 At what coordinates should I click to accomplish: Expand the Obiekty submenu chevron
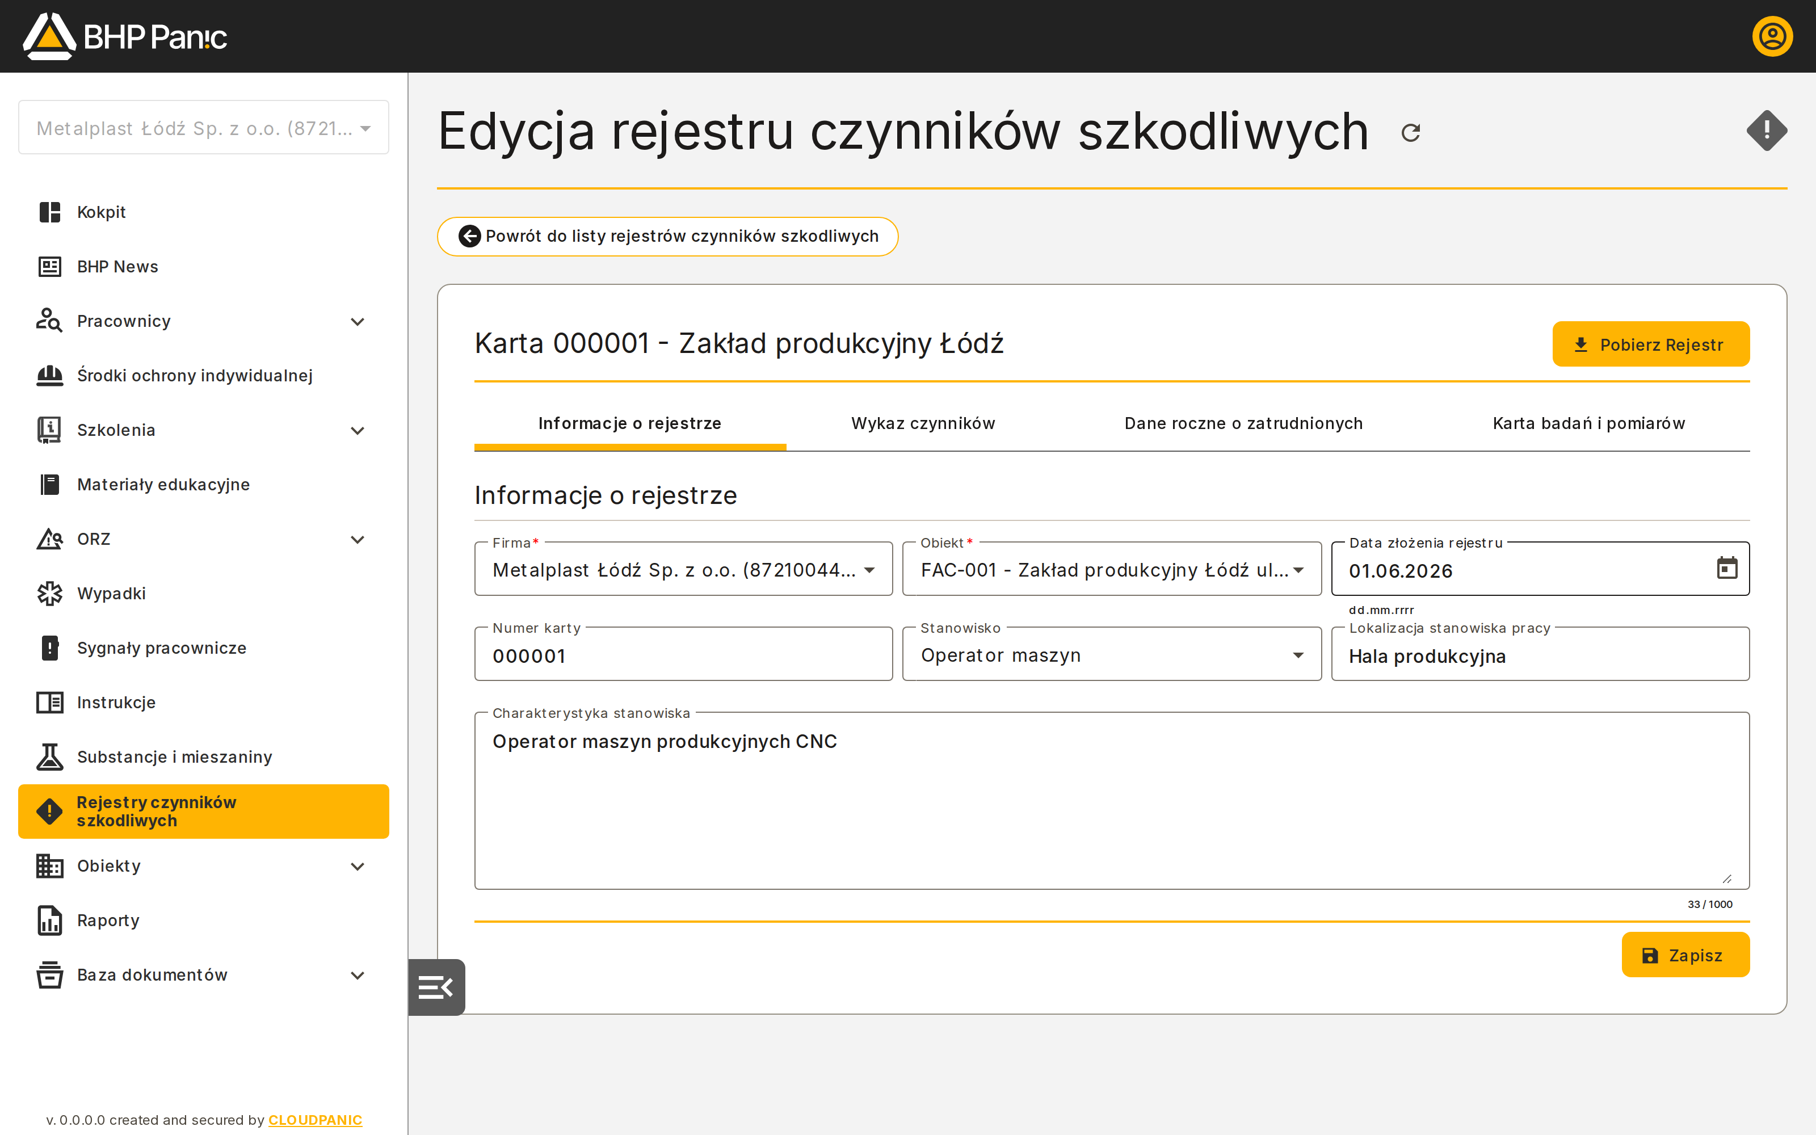pos(358,866)
